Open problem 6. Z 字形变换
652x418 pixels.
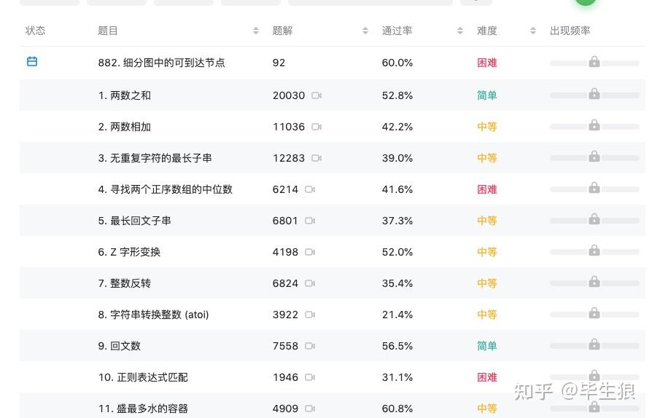coord(129,252)
